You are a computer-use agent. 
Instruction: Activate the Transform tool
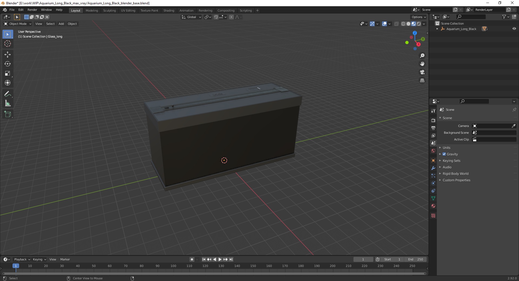(8, 83)
